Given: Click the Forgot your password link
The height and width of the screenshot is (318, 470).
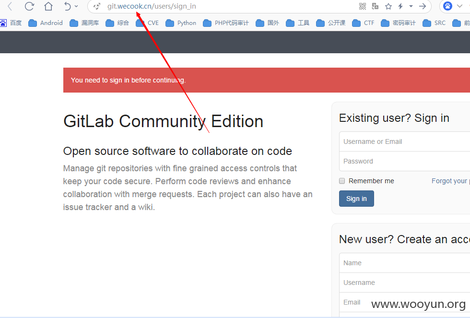Looking at the screenshot, I should pyautogui.click(x=450, y=181).
